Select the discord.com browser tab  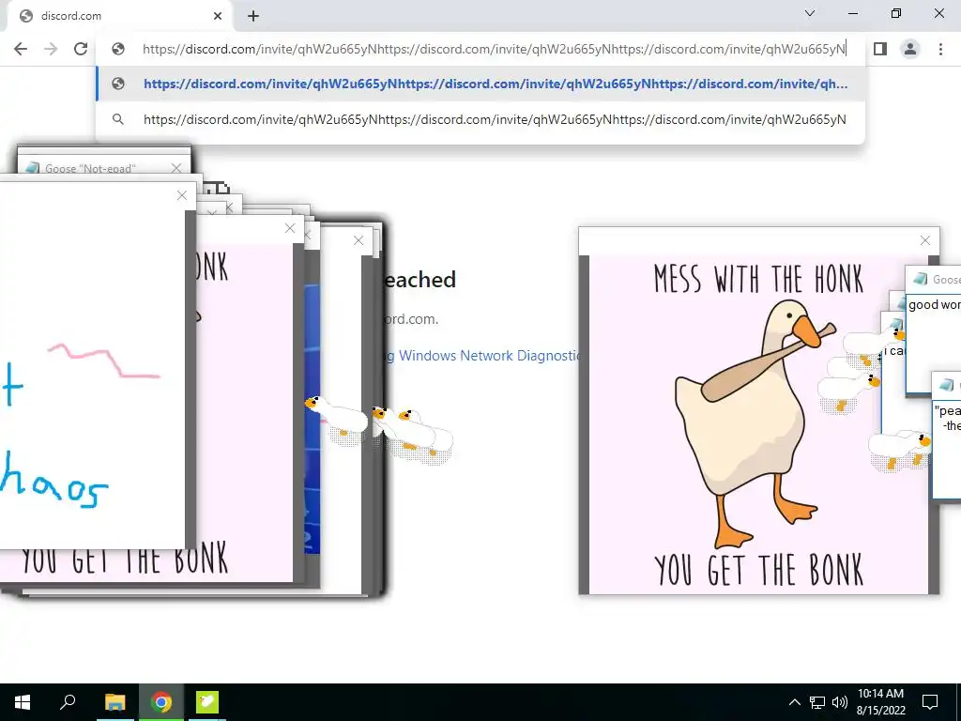[119, 16]
